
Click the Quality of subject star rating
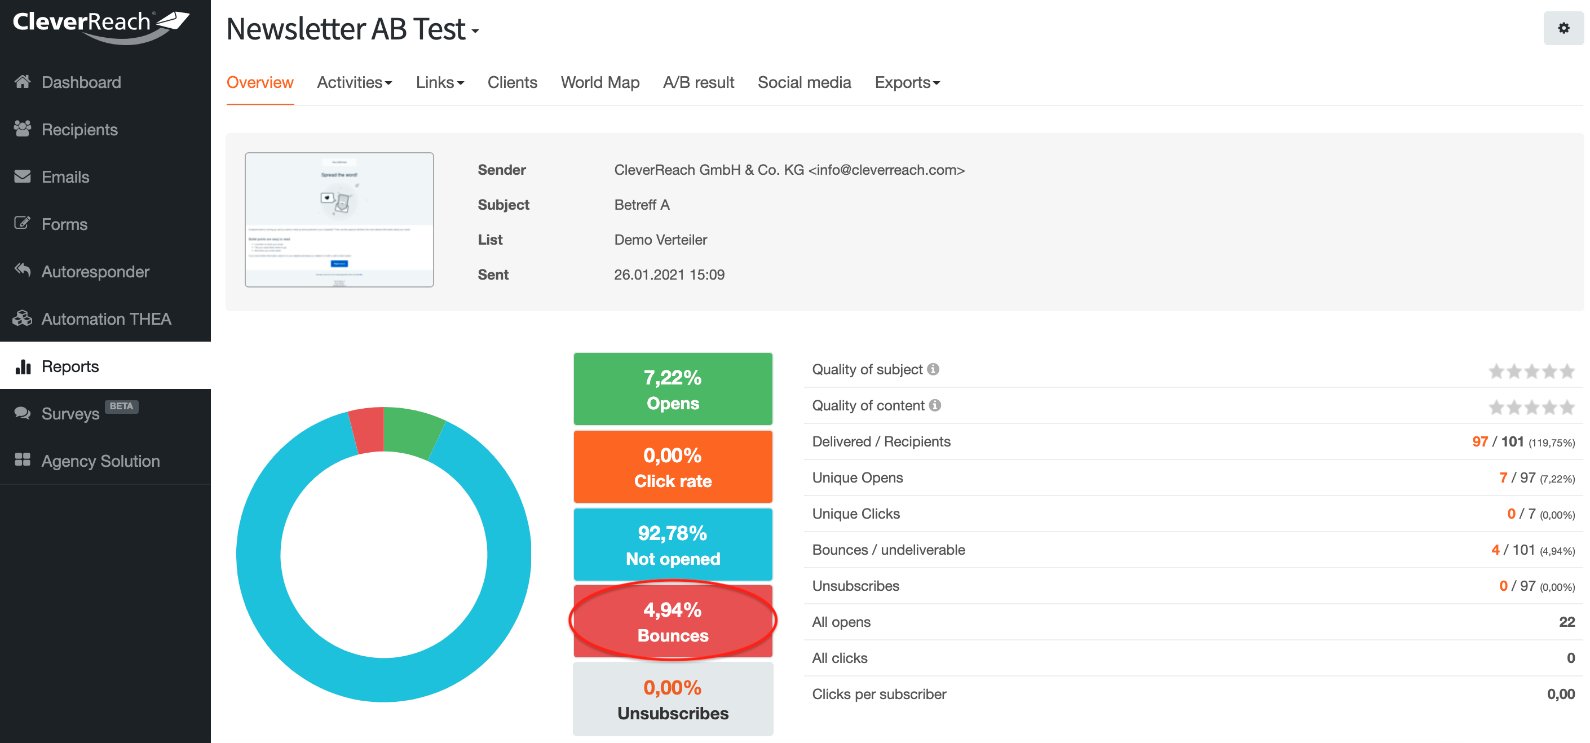[1531, 371]
